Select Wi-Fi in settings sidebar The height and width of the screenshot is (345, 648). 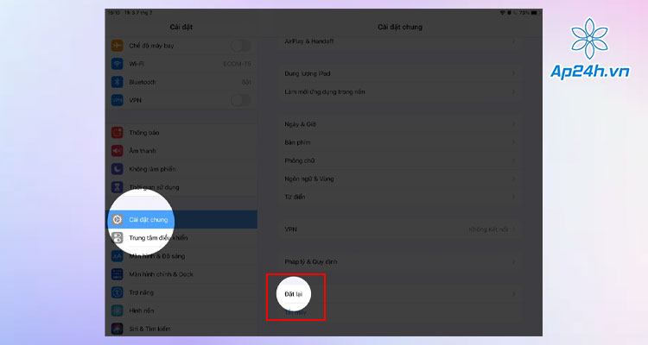181,64
